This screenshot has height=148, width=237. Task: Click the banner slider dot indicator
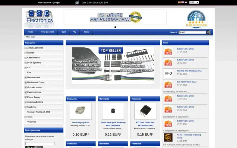click(x=115, y=27)
